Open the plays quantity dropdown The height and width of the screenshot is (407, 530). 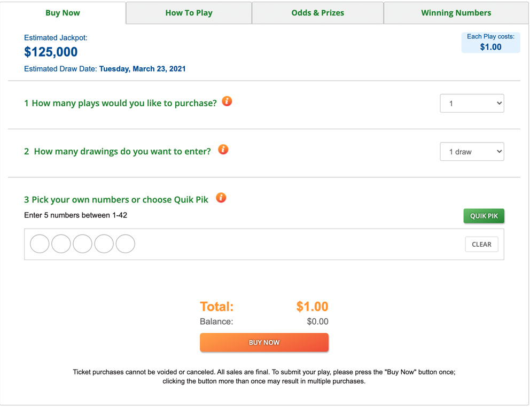[472, 103]
